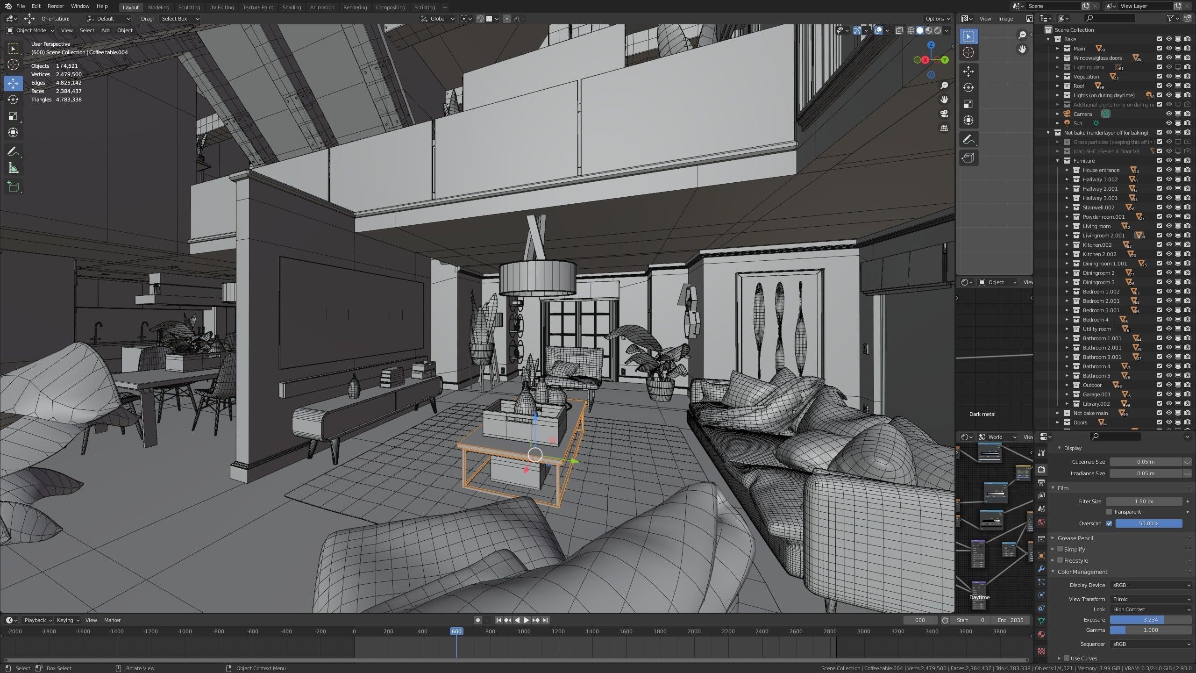Click the Options button in viewport header
The image size is (1196, 673).
[x=938, y=19]
